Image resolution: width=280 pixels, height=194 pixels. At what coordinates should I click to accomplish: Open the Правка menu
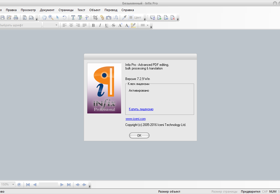click(11, 10)
